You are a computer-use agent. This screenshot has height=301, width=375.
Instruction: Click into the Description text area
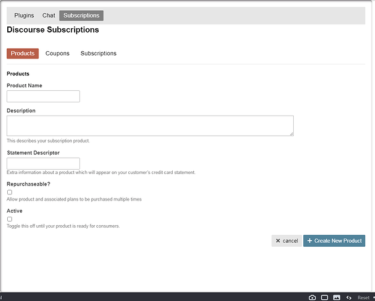150,126
